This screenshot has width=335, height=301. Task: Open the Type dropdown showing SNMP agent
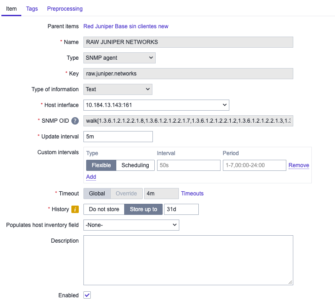point(120,58)
